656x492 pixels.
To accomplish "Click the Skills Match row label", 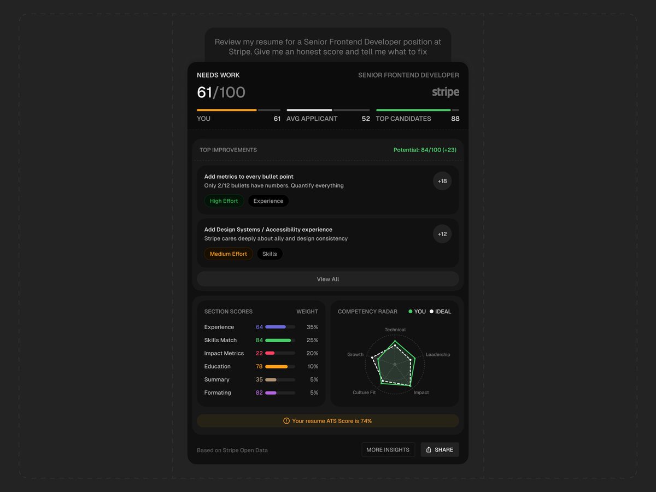I will tap(220, 340).
